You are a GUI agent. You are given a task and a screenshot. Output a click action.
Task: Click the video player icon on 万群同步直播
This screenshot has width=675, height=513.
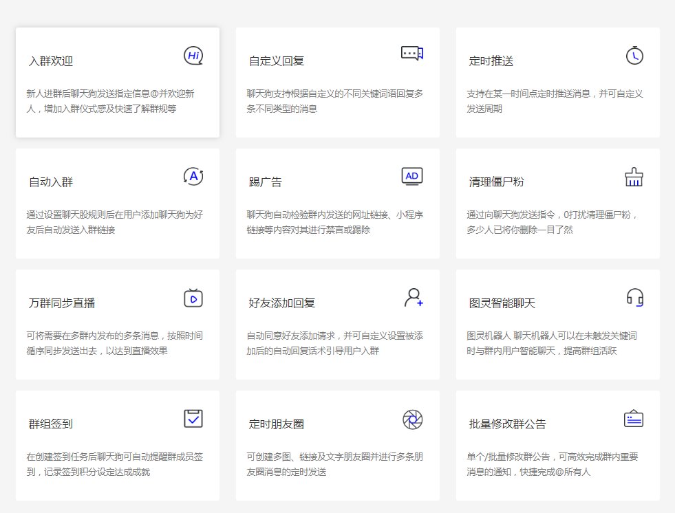pyautogui.click(x=192, y=298)
